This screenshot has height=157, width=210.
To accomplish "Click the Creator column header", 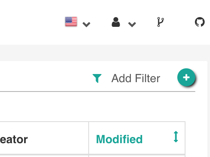I will 13,140.
